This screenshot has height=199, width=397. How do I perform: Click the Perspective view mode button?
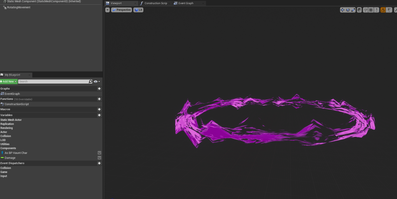[122, 10]
